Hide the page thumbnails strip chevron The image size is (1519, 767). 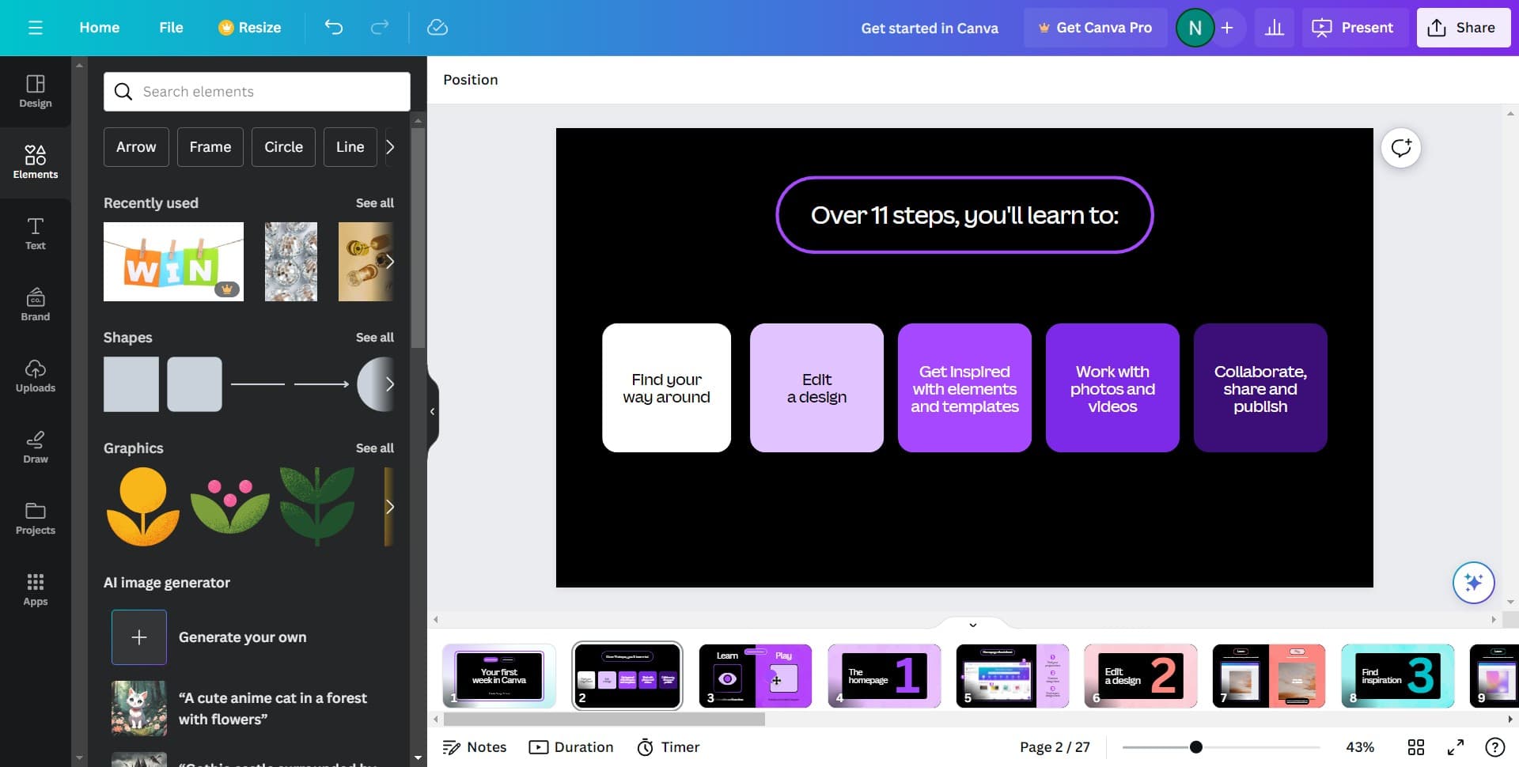(973, 625)
